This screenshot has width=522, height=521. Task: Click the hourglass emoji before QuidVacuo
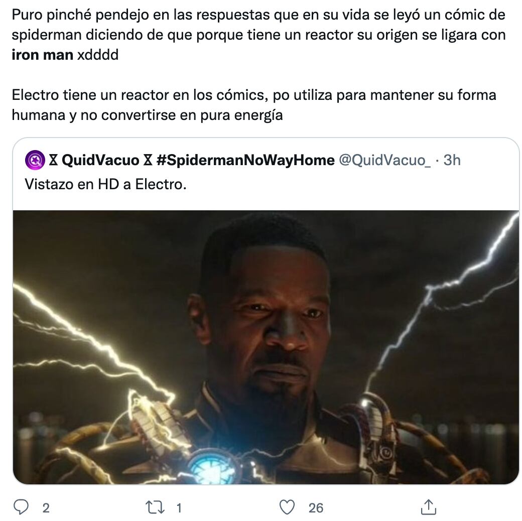coord(53,160)
